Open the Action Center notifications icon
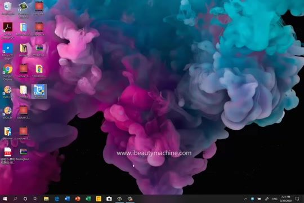 click(297, 198)
